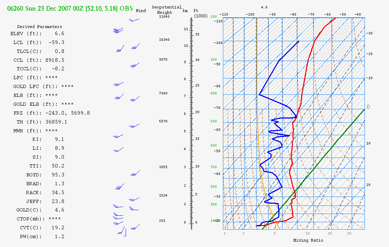Select the CTOP(mb) row label

pyautogui.click(x=31, y=219)
